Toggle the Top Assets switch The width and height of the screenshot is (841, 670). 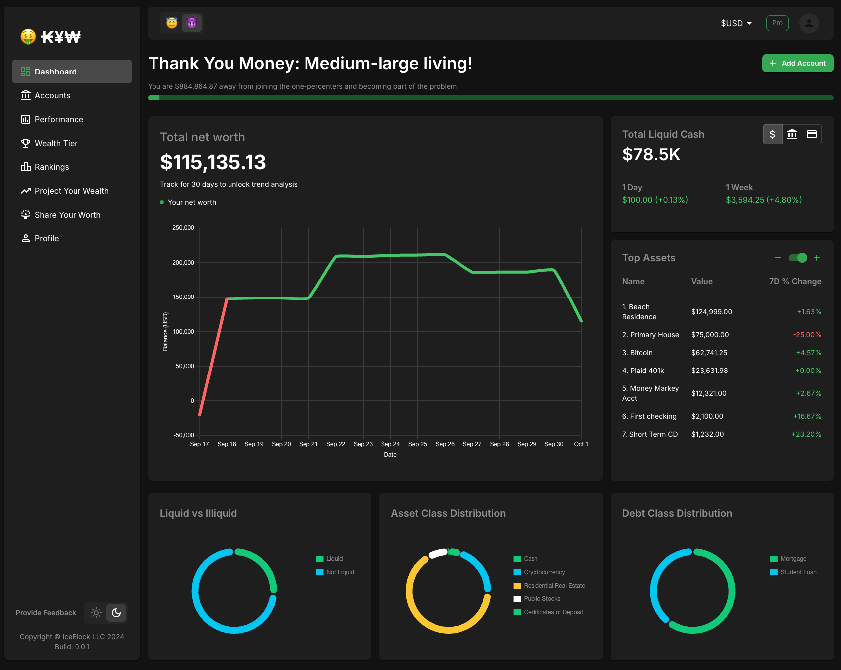[798, 258]
